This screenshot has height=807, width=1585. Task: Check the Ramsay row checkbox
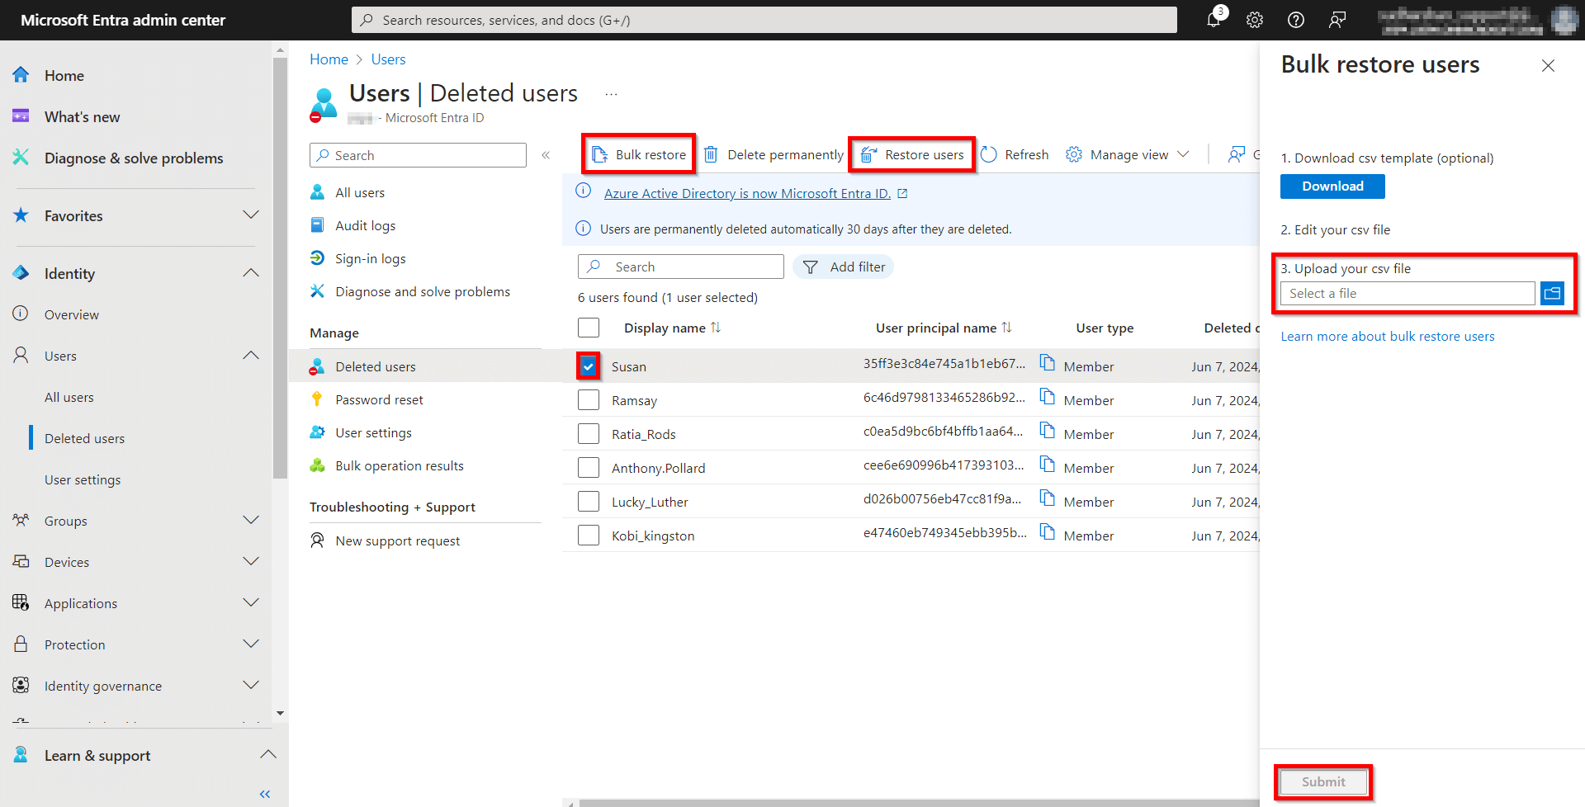[589, 399]
